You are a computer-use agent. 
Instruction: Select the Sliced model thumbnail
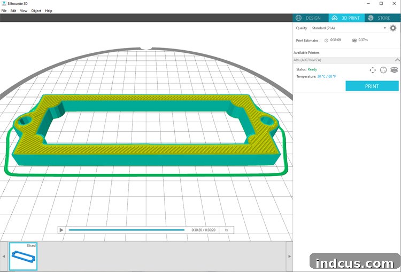click(x=24, y=257)
